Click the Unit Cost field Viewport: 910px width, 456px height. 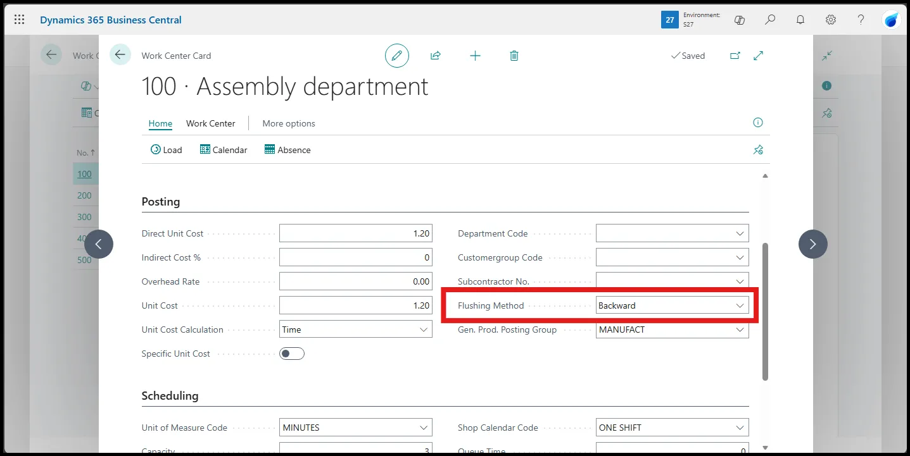coord(356,305)
